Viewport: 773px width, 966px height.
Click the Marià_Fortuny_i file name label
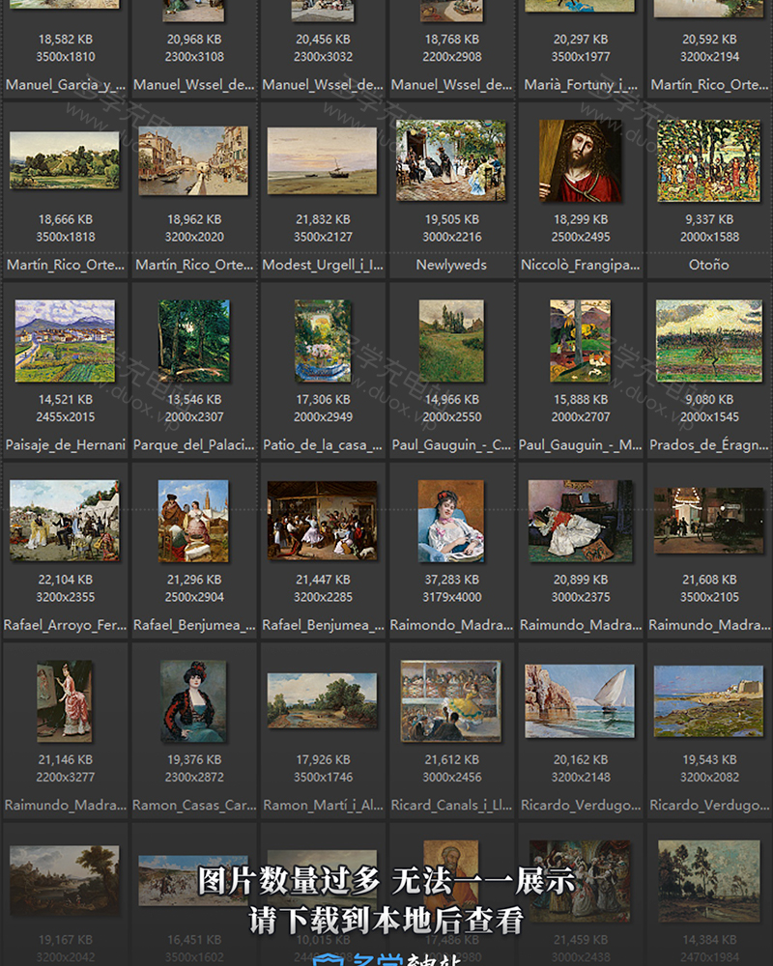point(580,85)
